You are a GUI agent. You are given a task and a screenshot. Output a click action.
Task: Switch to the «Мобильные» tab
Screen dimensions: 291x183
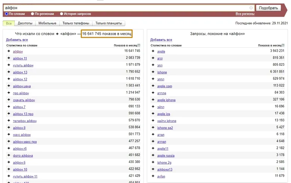(47, 23)
